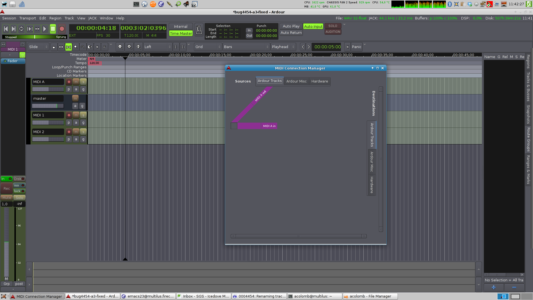The width and height of the screenshot is (533, 300).
Task: Select the zoom magnifier tool
Action: 76,47
